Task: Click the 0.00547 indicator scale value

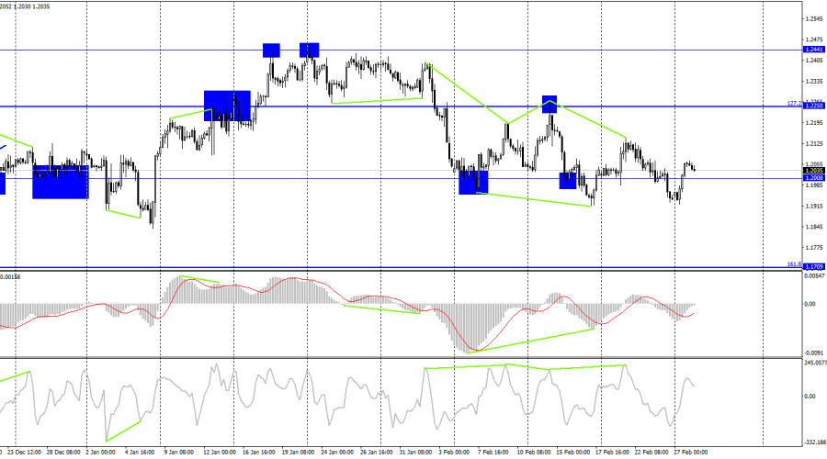Action: [815, 276]
